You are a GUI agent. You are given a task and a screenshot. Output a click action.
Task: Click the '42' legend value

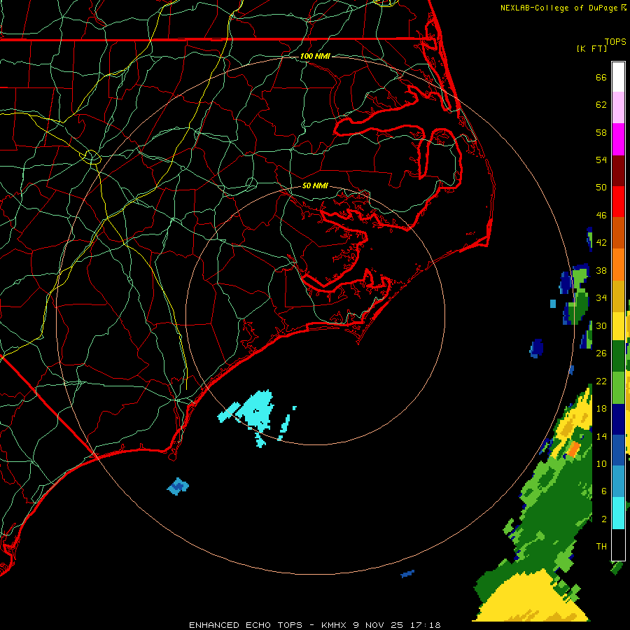(601, 243)
